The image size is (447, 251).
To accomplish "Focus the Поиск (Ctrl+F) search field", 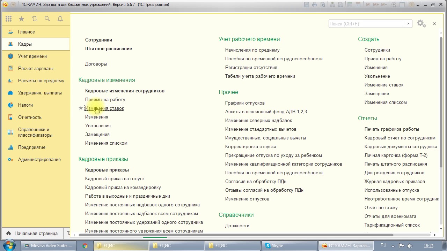I will pyautogui.click(x=367, y=24).
